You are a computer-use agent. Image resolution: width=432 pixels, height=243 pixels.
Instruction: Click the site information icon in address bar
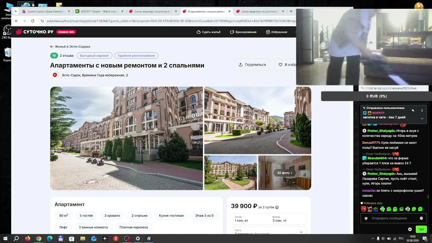[42, 21]
